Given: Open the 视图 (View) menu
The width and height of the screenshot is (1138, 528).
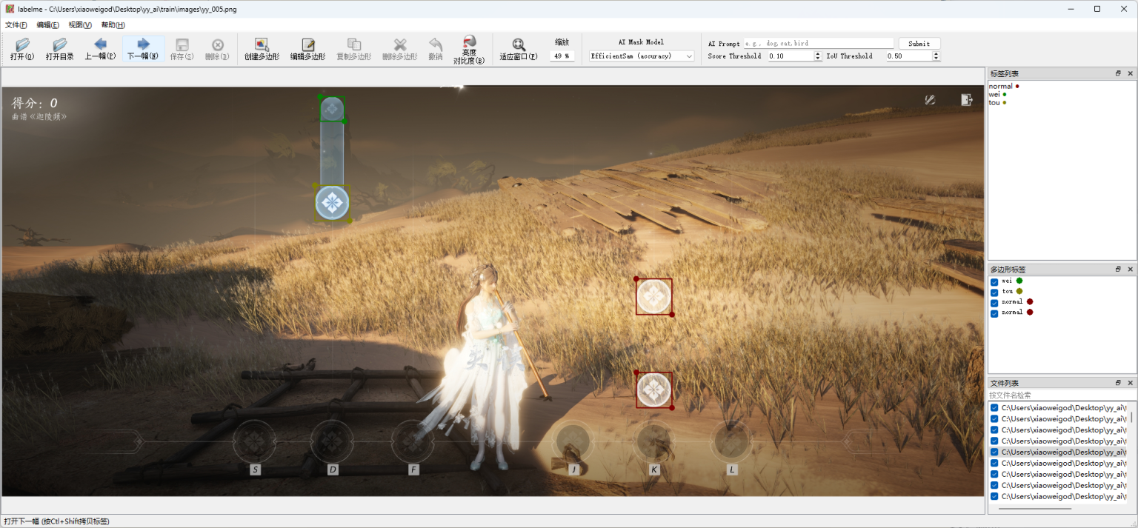Looking at the screenshot, I should point(80,25).
